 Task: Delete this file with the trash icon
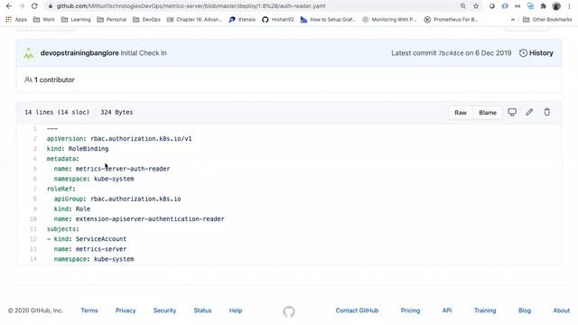pos(547,112)
